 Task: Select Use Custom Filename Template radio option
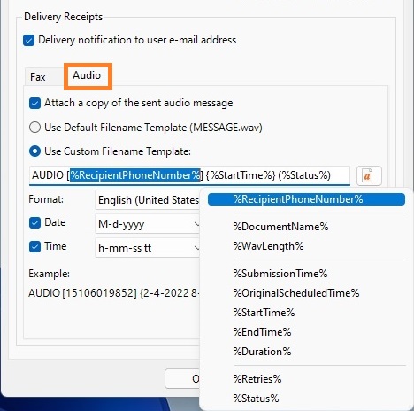34,151
